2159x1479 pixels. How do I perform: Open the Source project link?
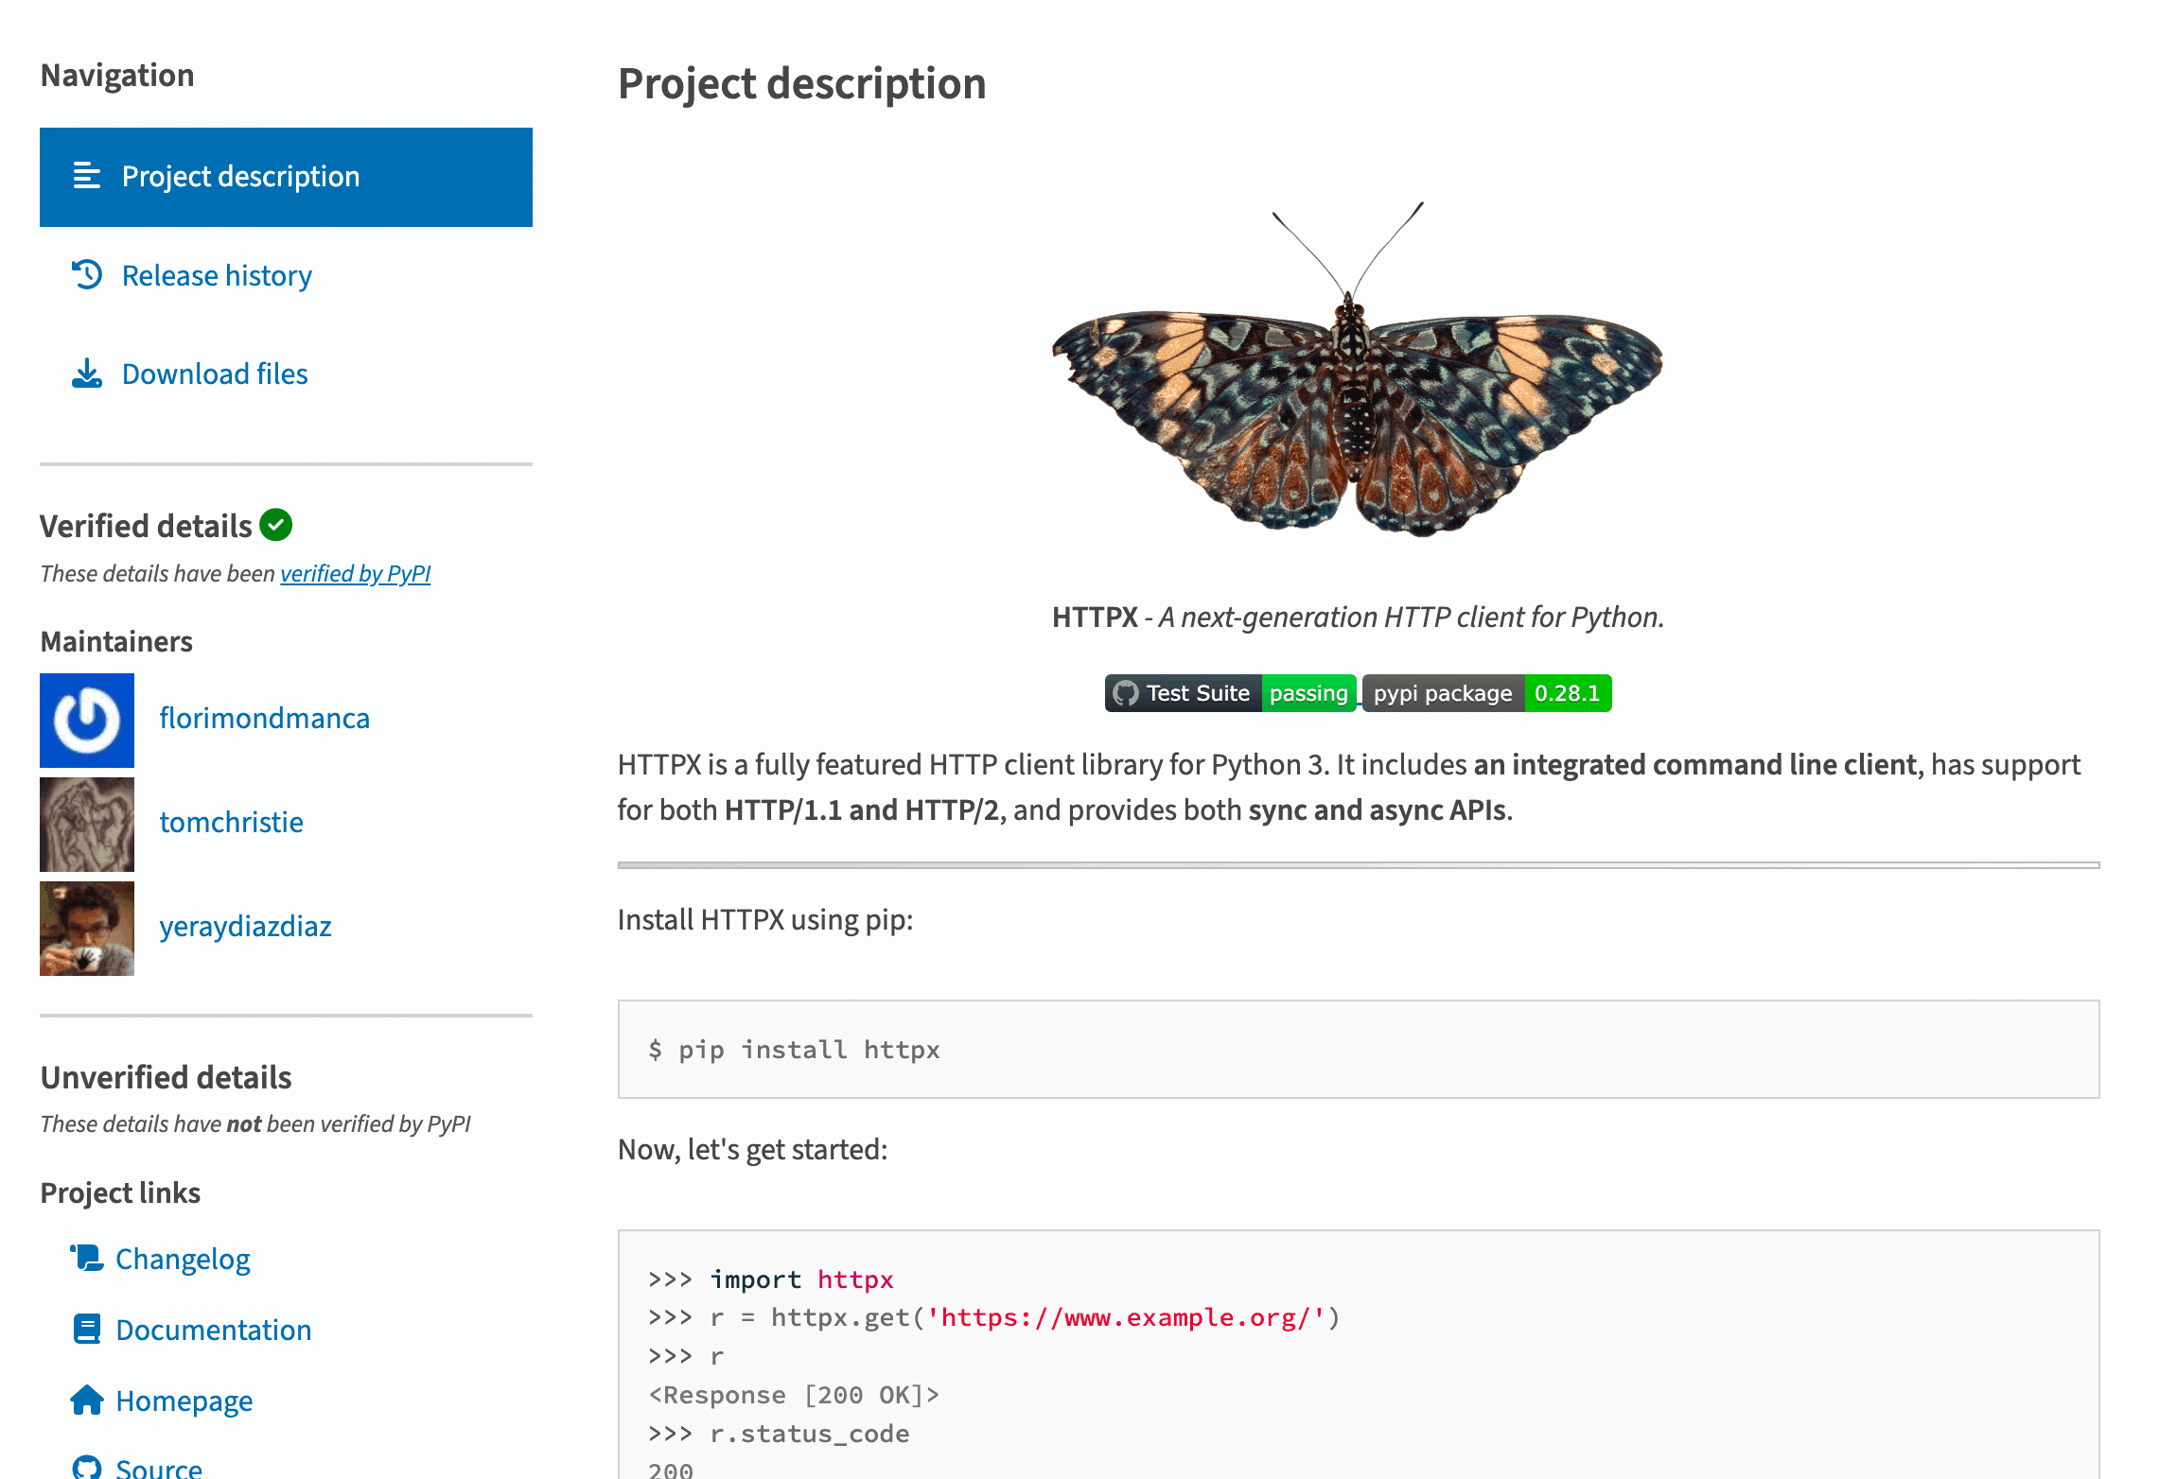point(158,1469)
